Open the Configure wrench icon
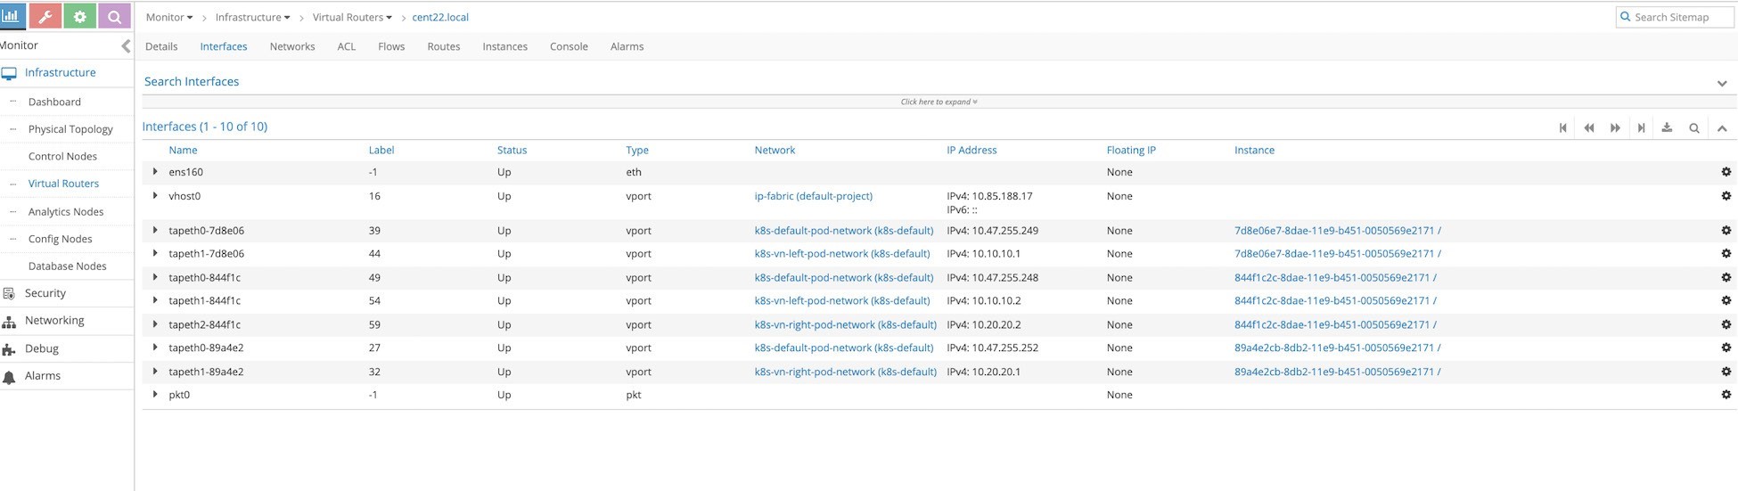Image resolution: width=1738 pixels, height=491 pixels. tap(45, 16)
